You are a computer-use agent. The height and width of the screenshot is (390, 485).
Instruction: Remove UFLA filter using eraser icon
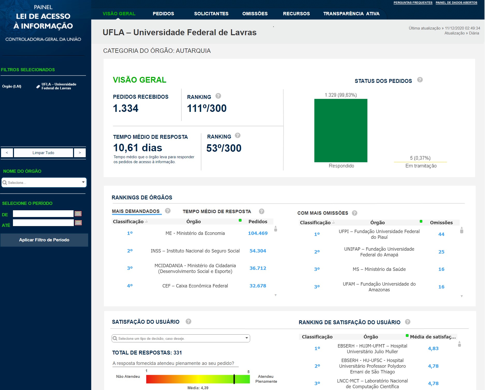click(x=38, y=86)
